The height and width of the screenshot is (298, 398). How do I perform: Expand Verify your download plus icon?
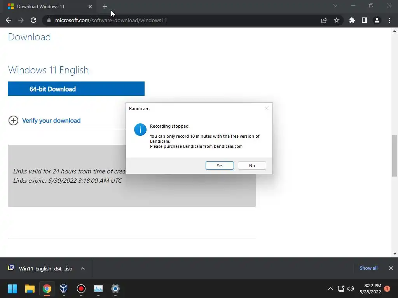point(13,120)
